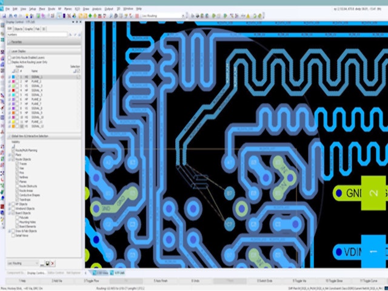The width and height of the screenshot is (388, 291).
Task: Click the yellow diamond toolbar icon
Action: tap(95, 16)
